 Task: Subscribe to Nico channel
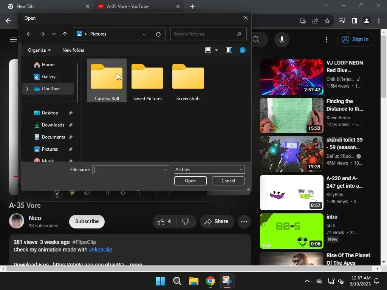[x=87, y=221]
